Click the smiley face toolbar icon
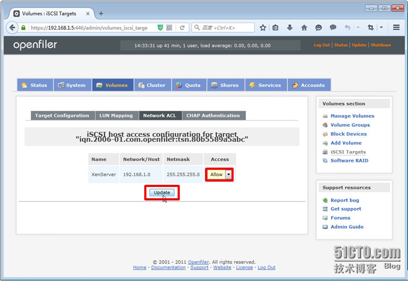The height and width of the screenshot is (281, 408). click(319, 27)
